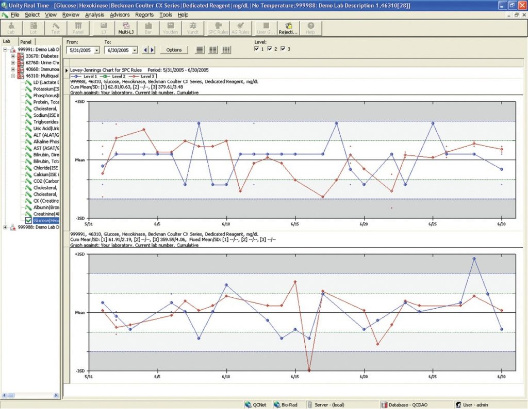This screenshot has height=409, width=528.
Task: Open AG Rules toolbar button
Action: [x=240, y=28]
